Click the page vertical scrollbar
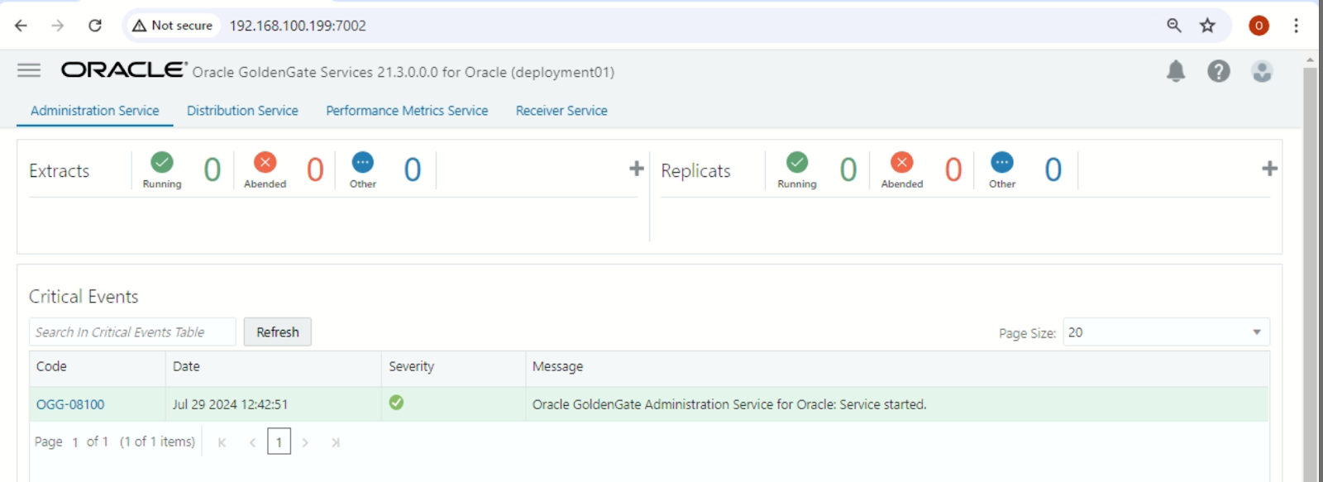The height and width of the screenshot is (482, 1323). [x=1310, y=273]
